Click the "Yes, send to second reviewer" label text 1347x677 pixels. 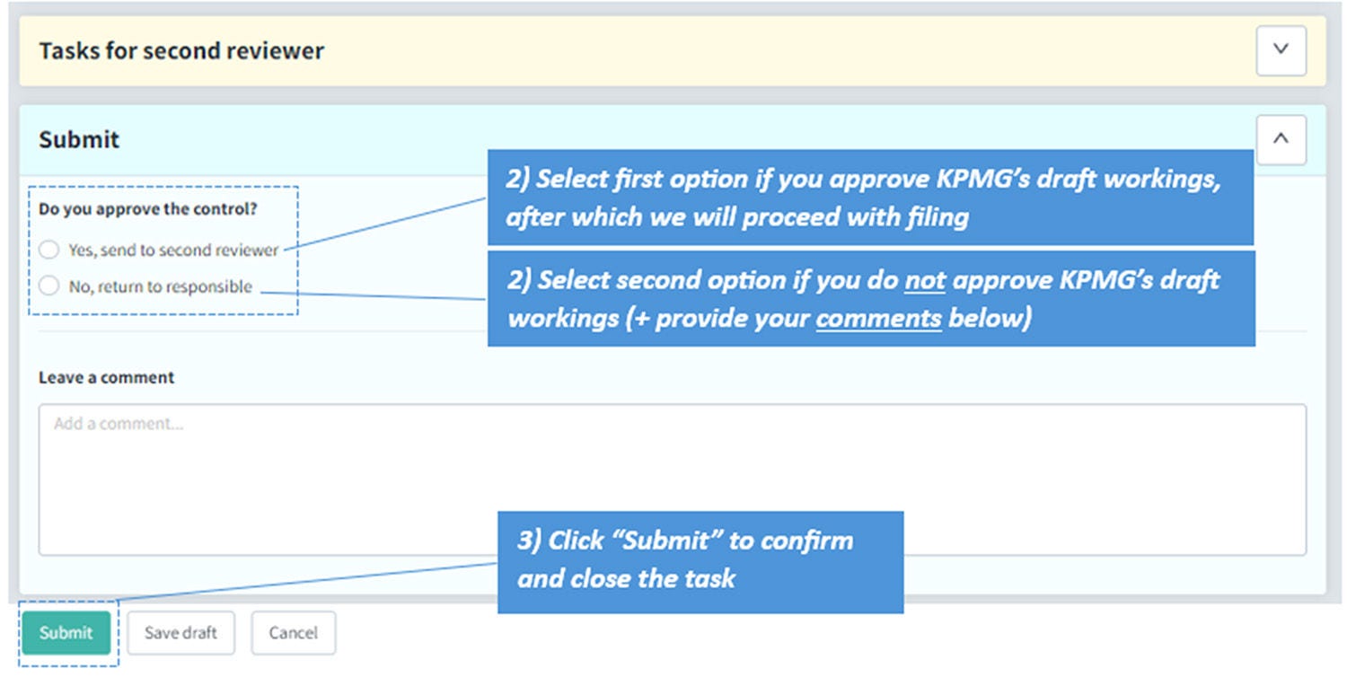(x=173, y=251)
